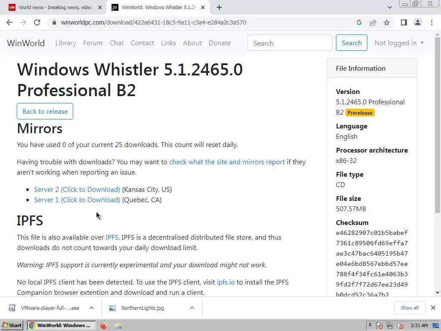Click the 507.57MB file size value
The width and height of the screenshot is (441, 331).
(x=351, y=209)
